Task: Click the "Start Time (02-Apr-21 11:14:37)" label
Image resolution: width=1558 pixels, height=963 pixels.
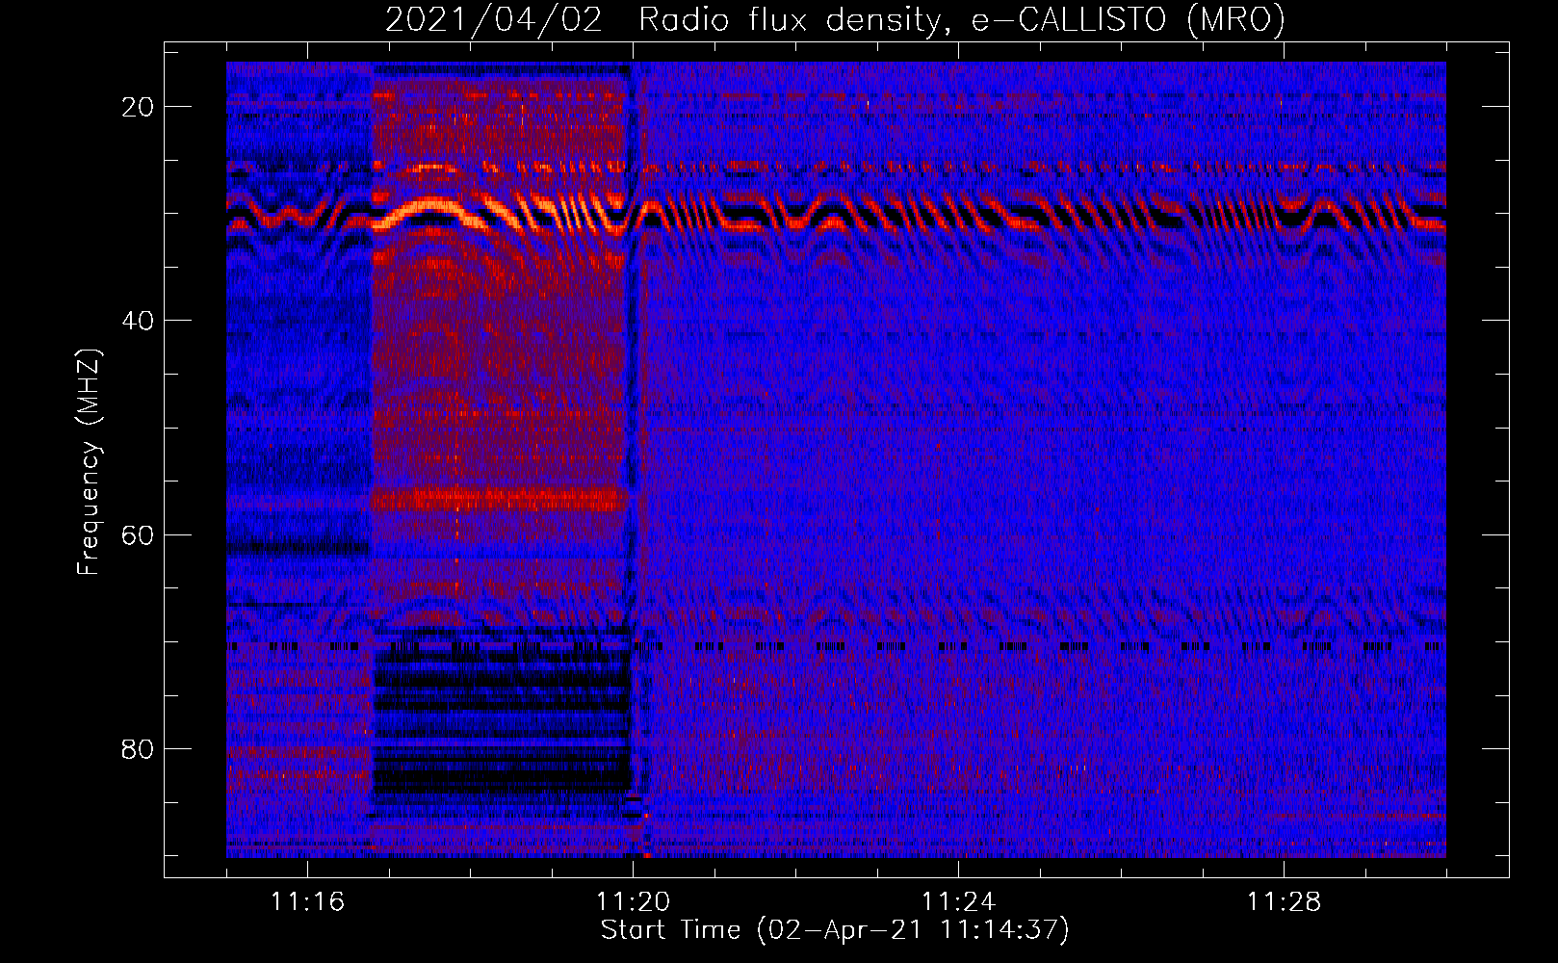Action: [835, 930]
